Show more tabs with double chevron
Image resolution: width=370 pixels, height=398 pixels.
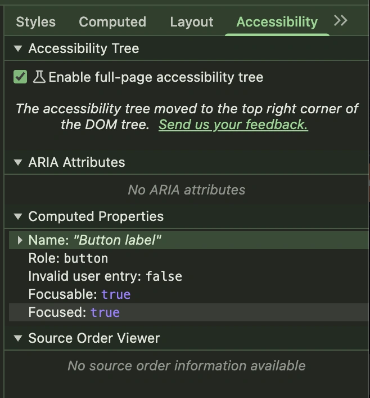click(x=340, y=21)
